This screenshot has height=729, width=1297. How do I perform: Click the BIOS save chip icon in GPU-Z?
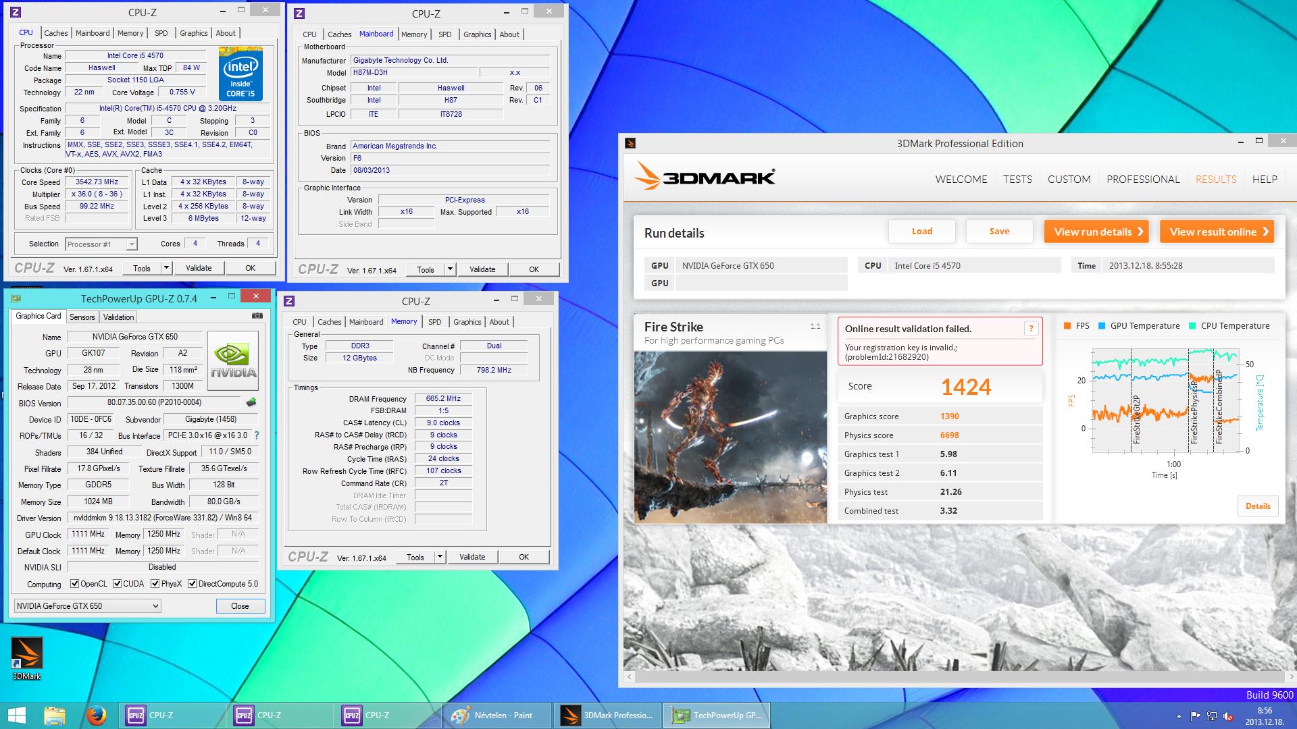pos(251,403)
